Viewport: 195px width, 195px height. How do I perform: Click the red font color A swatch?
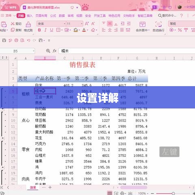[x=84, y=30]
